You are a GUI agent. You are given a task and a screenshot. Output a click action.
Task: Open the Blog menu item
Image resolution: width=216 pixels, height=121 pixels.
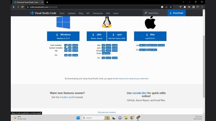coord(81,13)
